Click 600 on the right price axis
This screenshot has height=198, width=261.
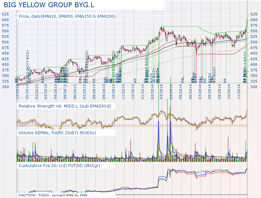254,20
